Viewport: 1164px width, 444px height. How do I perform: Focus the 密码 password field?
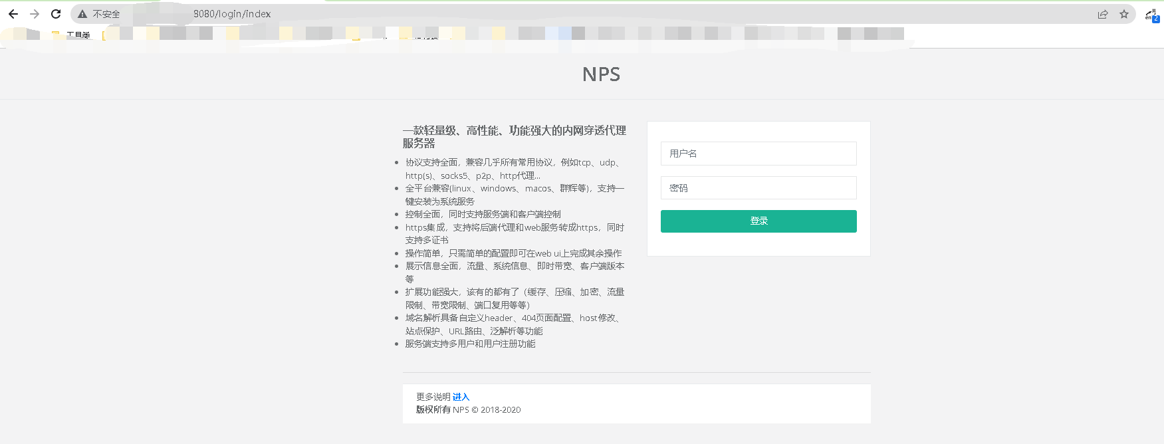click(x=758, y=188)
